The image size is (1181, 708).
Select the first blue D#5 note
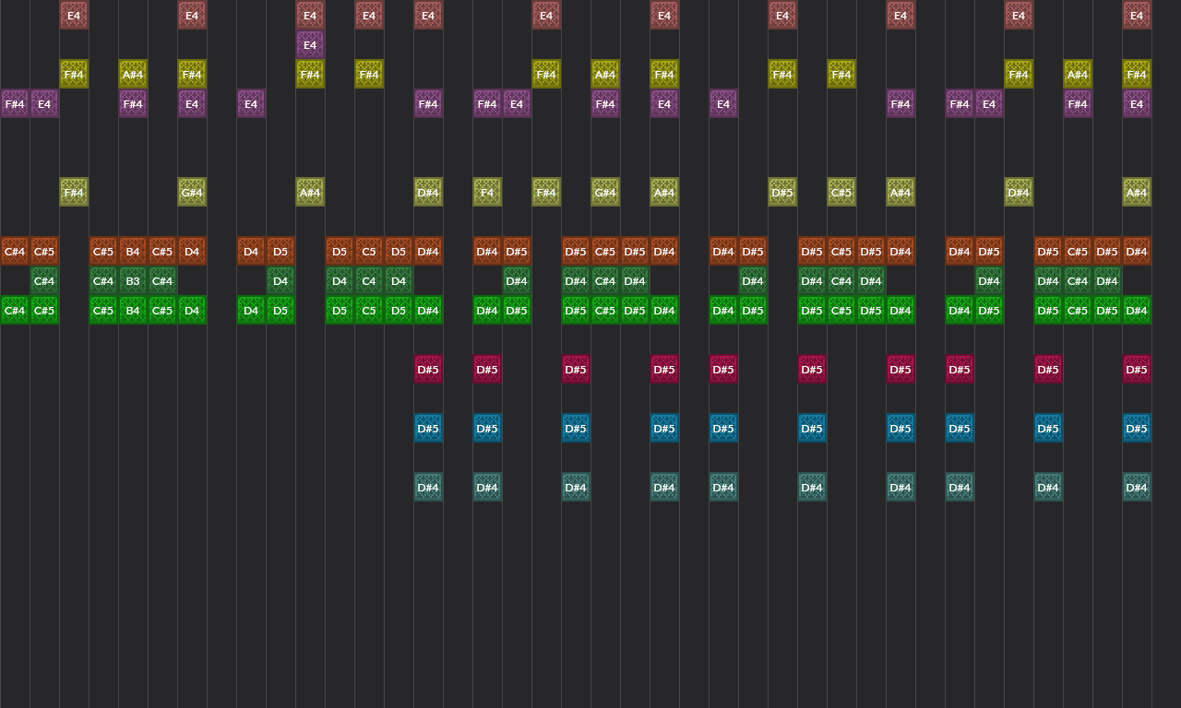(x=428, y=428)
